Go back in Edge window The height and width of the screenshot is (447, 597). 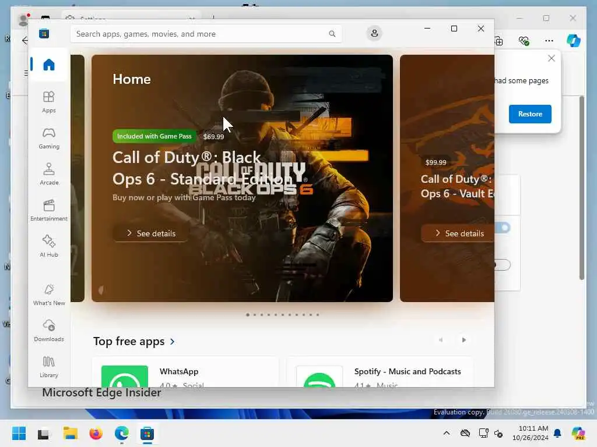(25, 40)
